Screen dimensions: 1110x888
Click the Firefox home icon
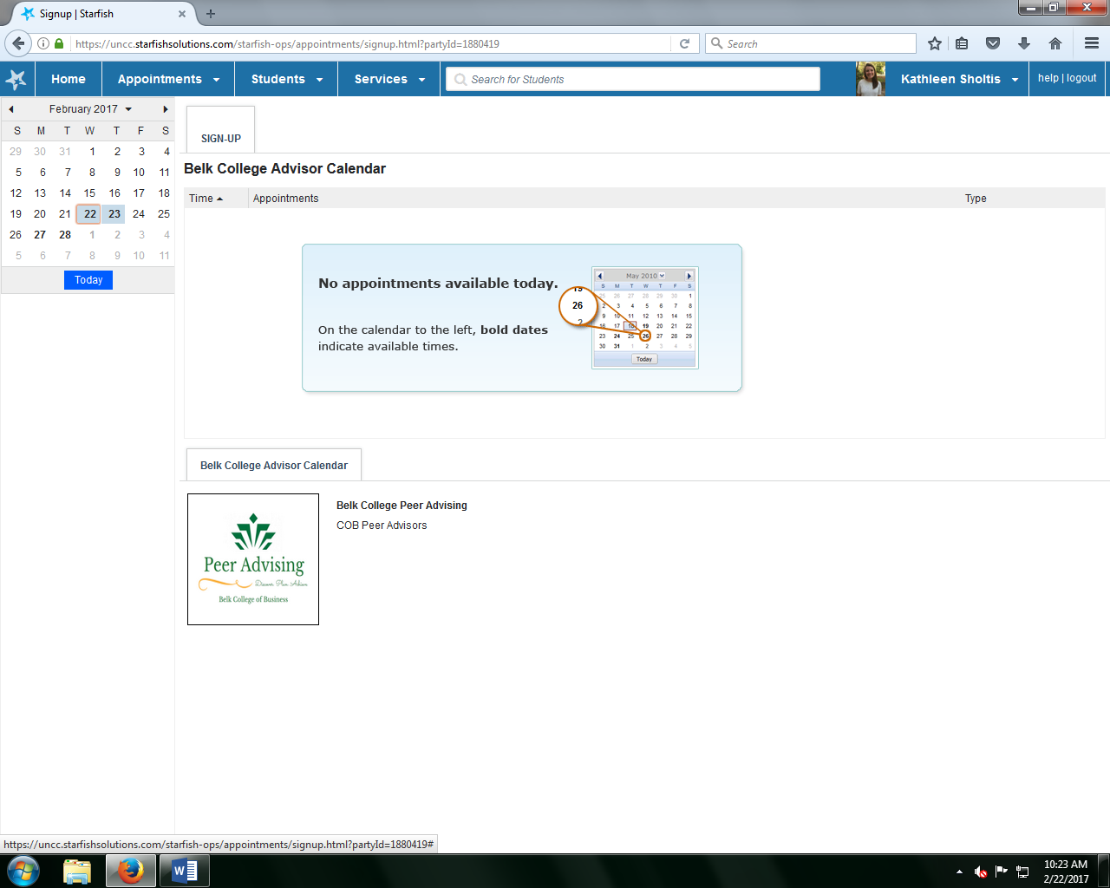[x=1055, y=43]
